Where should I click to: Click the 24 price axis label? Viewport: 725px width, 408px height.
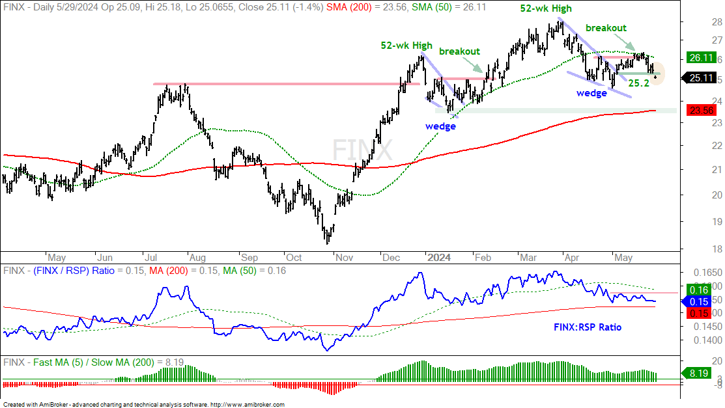717,101
